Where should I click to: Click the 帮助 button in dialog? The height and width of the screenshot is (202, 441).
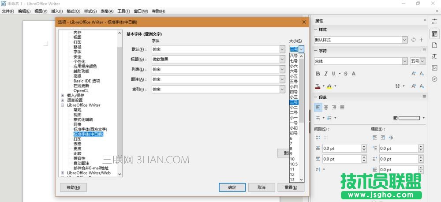[73, 187]
